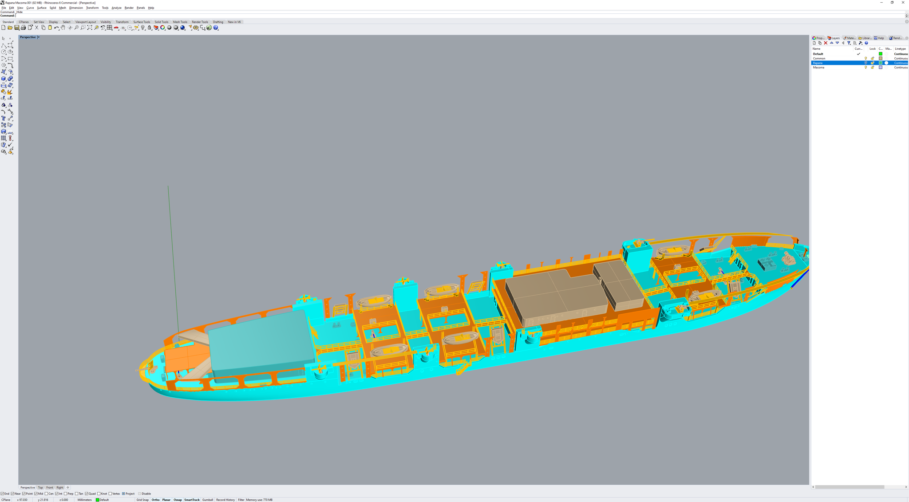Switch to the Top viewport tab
The height and width of the screenshot is (502, 909).
tap(40, 487)
